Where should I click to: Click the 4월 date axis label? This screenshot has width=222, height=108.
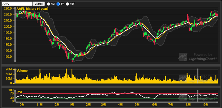click(x=120, y=105)
